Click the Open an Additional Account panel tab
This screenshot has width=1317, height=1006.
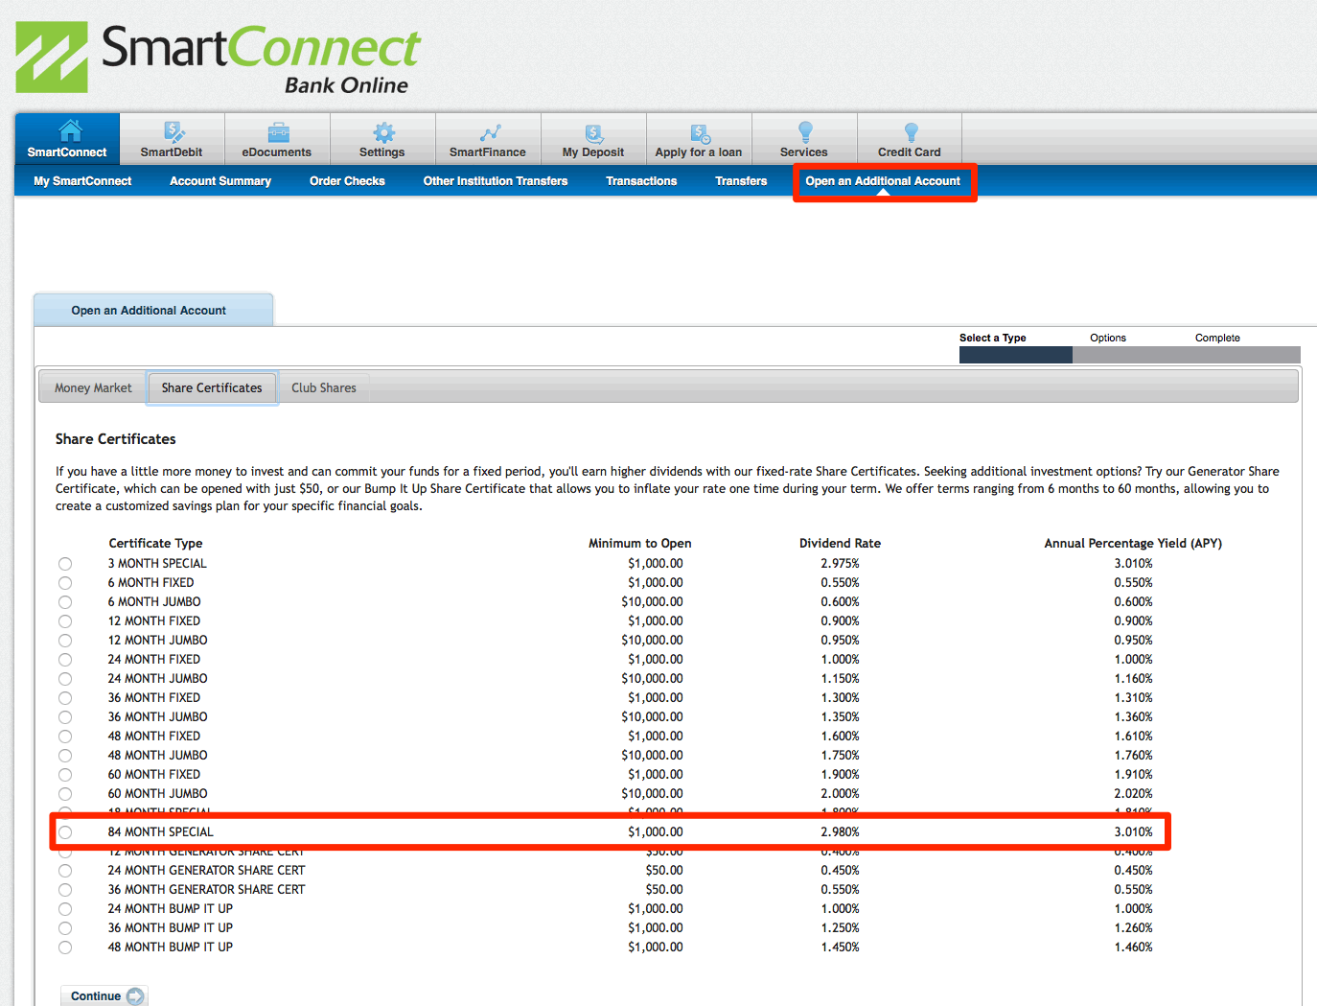[x=153, y=310]
